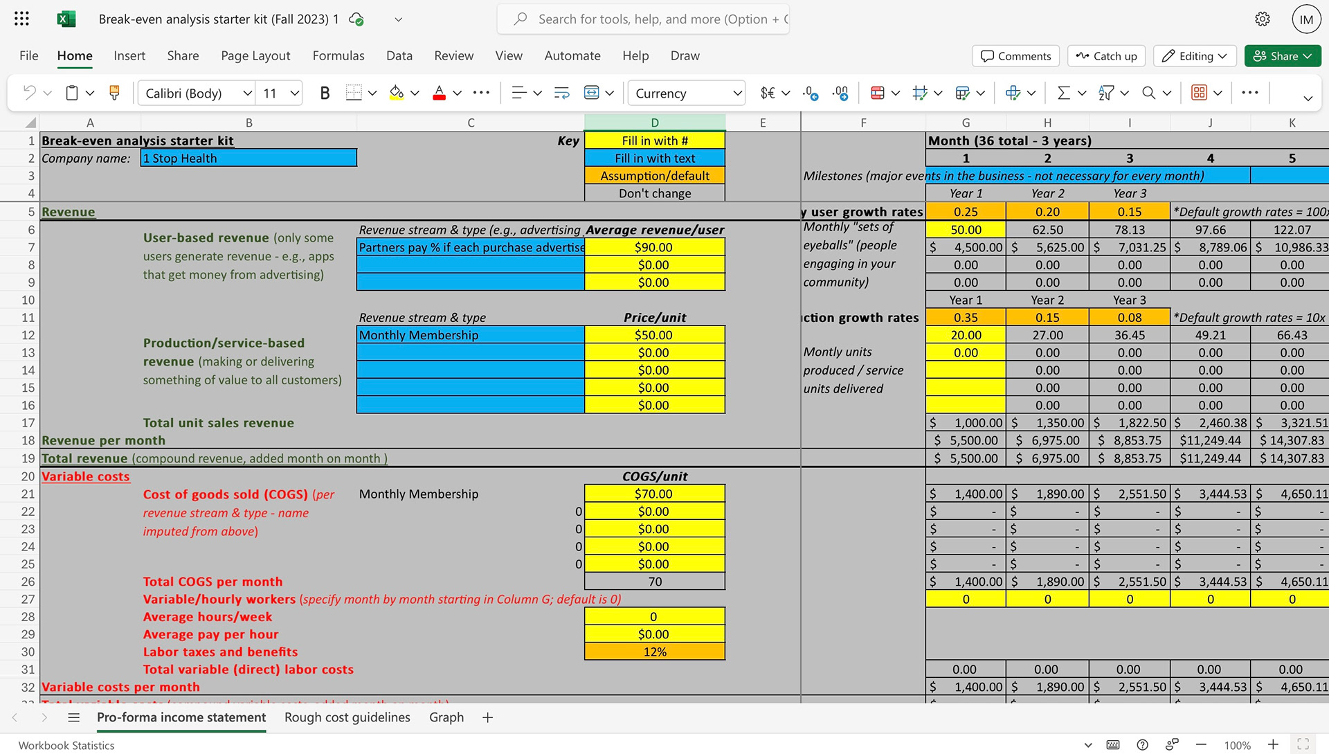Undo the last action
Image resolution: width=1329 pixels, height=754 pixels.
click(x=29, y=93)
